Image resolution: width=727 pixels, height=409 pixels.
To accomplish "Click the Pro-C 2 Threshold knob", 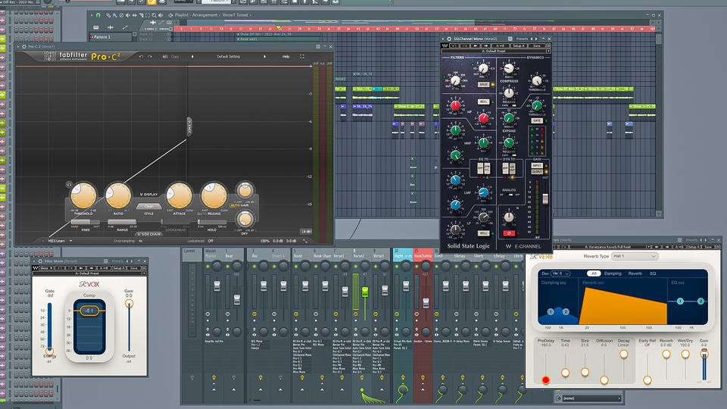I will (83, 195).
